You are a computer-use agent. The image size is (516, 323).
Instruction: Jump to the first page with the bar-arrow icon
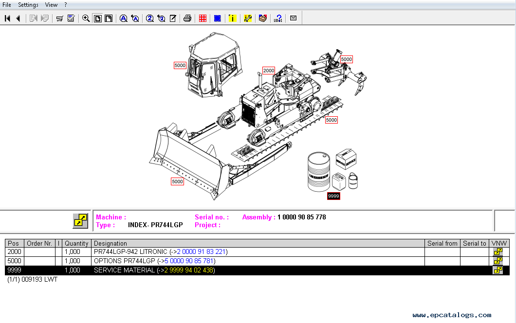[x=8, y=18]
